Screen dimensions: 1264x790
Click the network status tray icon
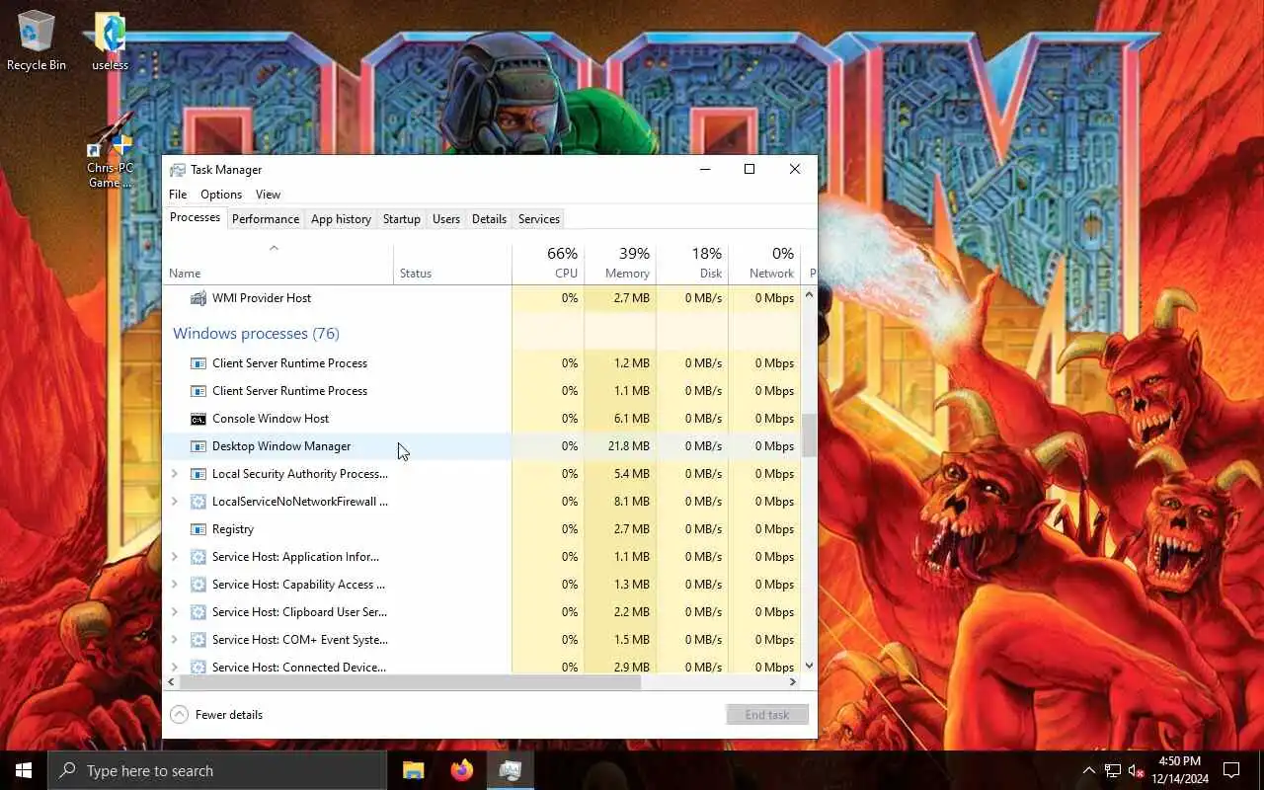[1112, 770]
